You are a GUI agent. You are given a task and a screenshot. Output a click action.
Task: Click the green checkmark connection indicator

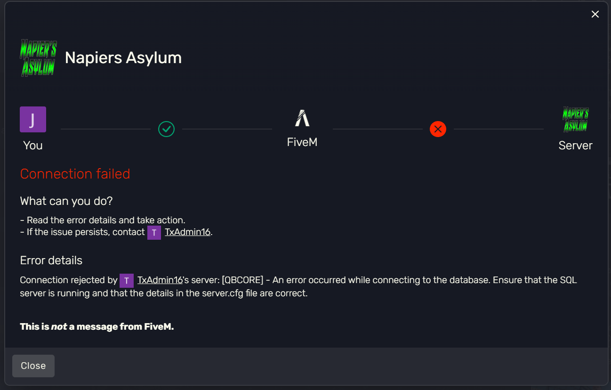tap(166, 129)
